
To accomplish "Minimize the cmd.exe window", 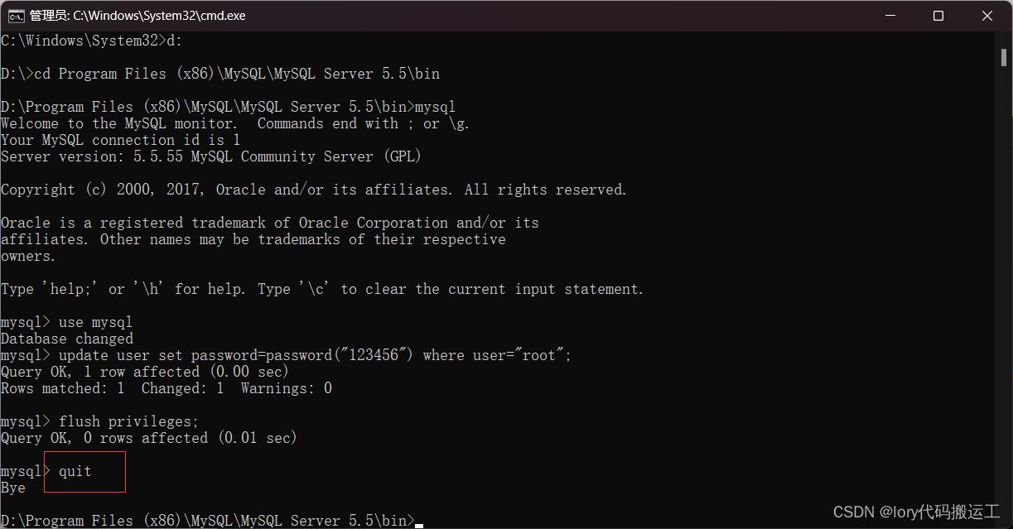I will click(890, 16).
